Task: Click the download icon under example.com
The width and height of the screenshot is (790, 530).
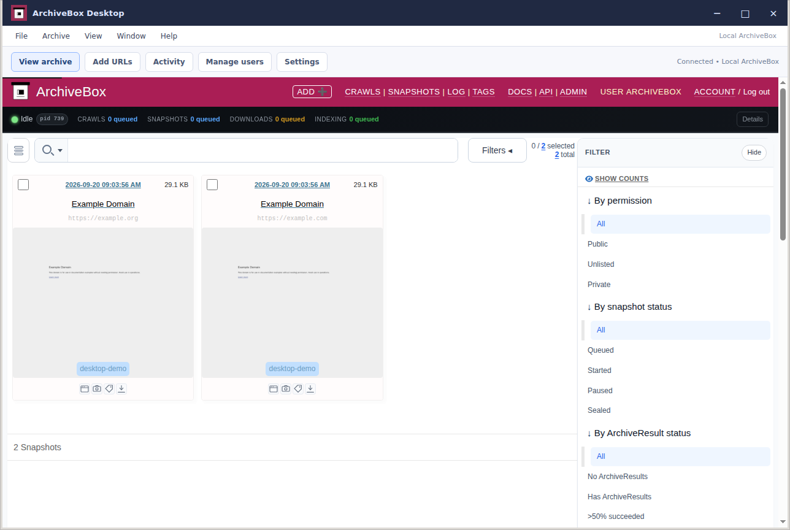Action: click(310, 389)
